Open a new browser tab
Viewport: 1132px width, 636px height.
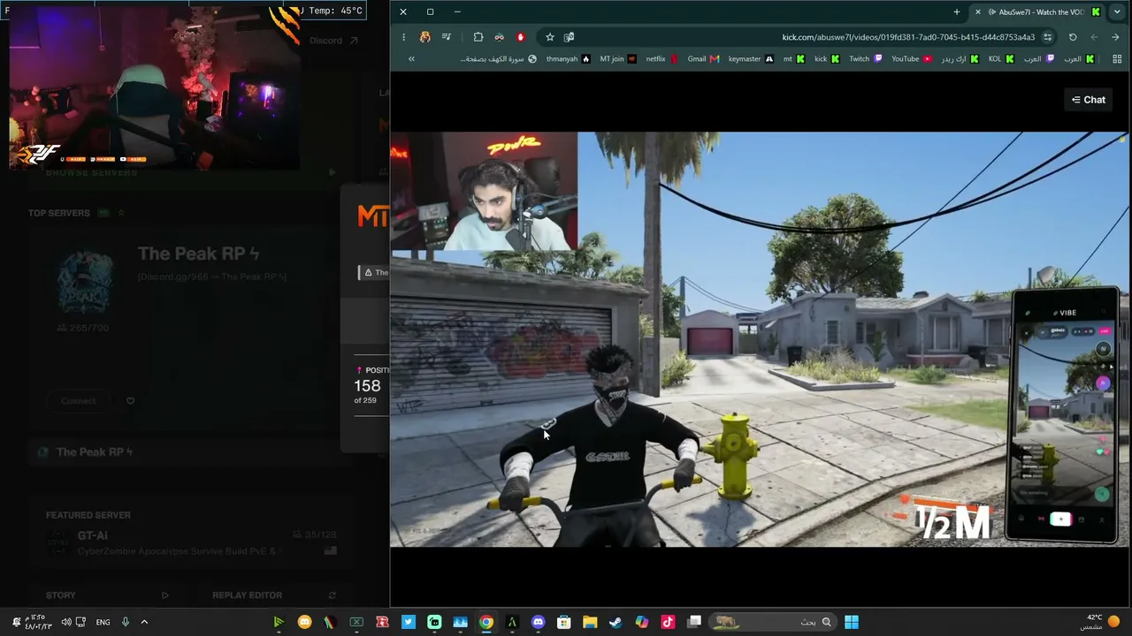point(957,11)
